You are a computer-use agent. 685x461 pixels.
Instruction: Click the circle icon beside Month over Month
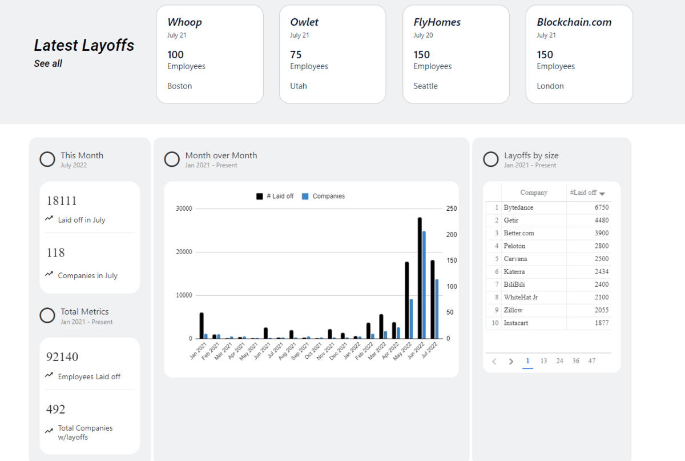[x=172, y=159]
